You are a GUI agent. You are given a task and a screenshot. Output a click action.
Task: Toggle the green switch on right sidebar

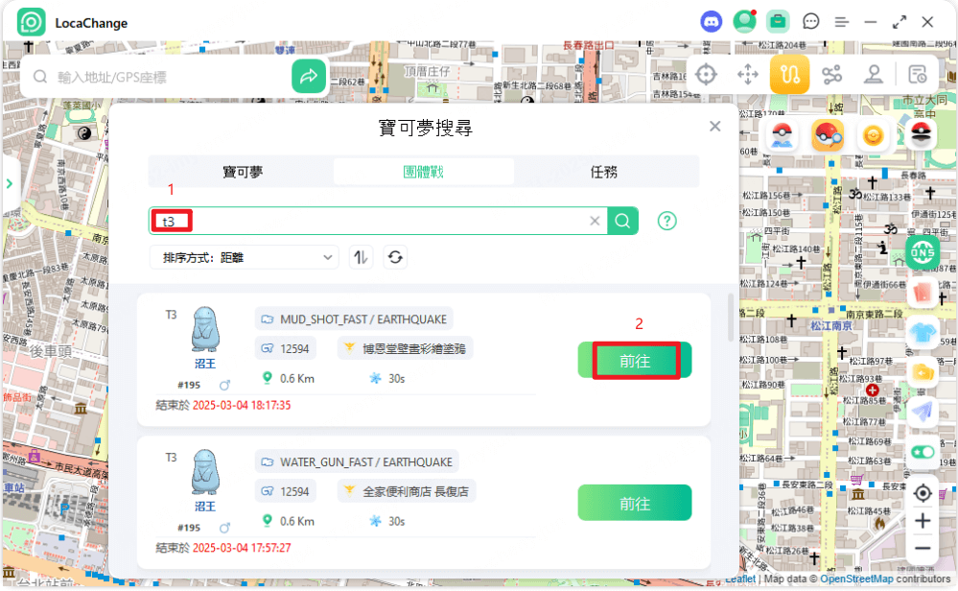tap(923, 452)
